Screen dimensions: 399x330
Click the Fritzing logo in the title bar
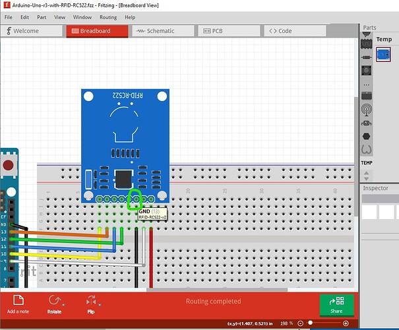tap(7, 5)
